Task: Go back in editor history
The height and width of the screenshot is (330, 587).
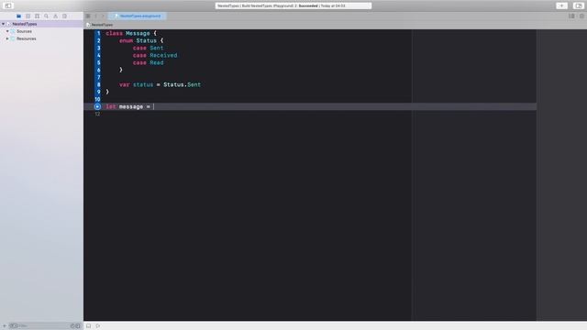Action: (95, 16)
